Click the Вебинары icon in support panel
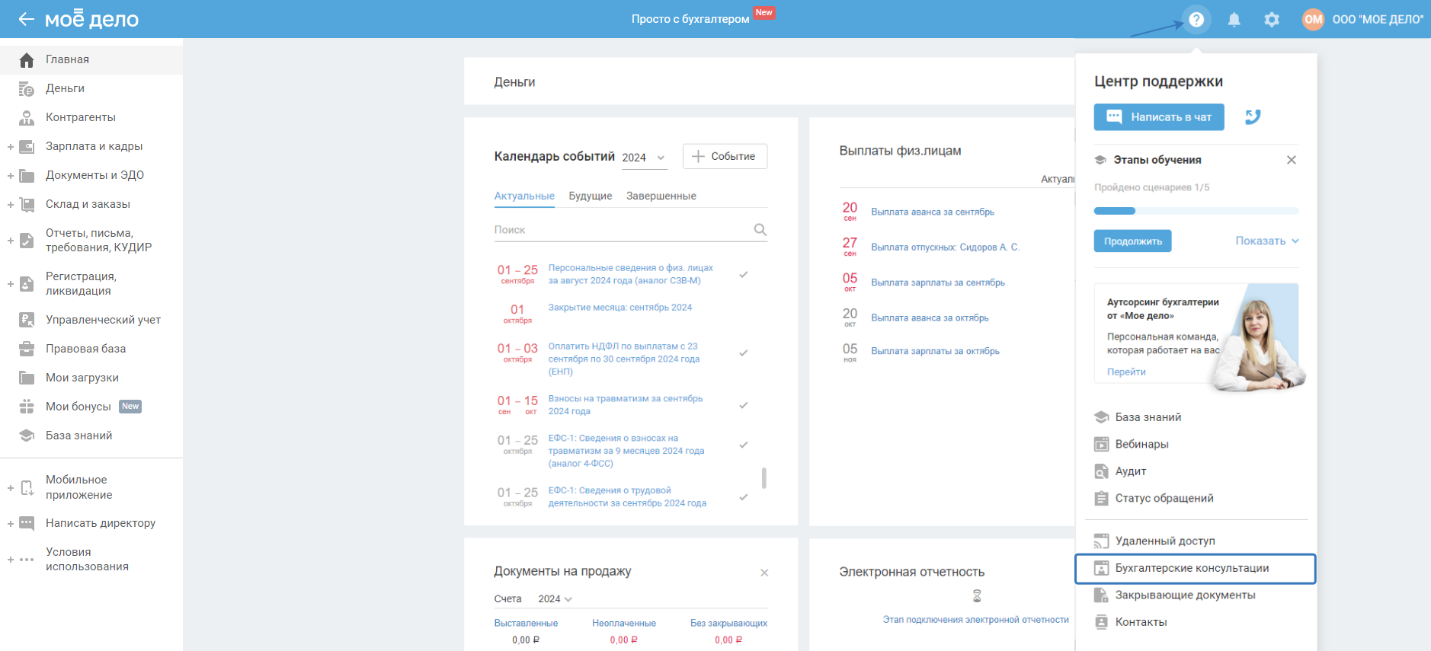Viewport: 1431px width, 651px height. (1101, 444)
